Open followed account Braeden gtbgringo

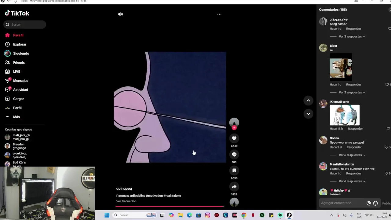pos(16,146)
